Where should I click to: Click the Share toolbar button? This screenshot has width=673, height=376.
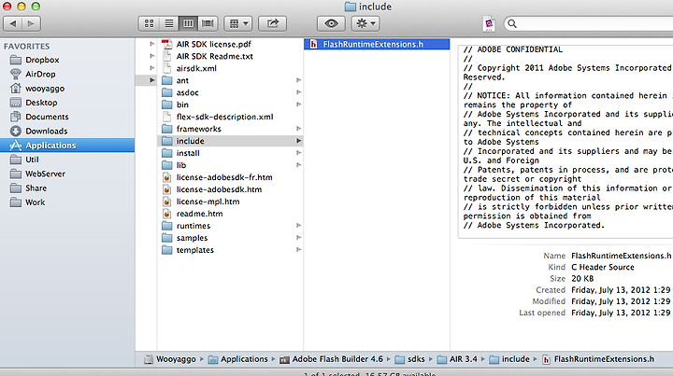tap(273, 23)
